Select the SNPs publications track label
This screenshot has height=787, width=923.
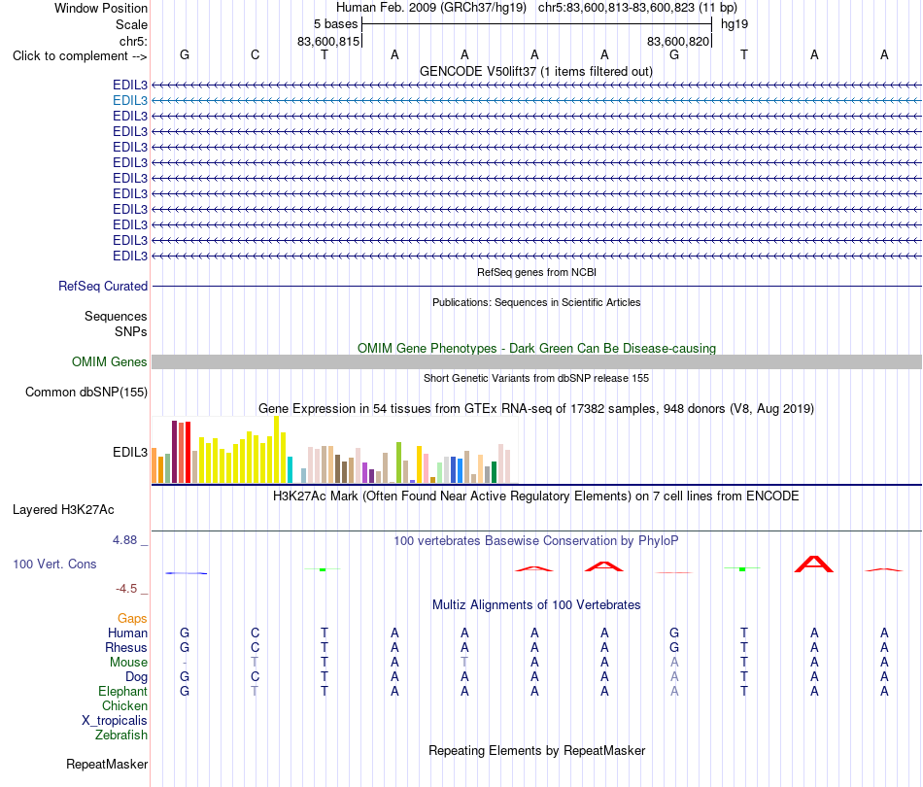(131, 332)
